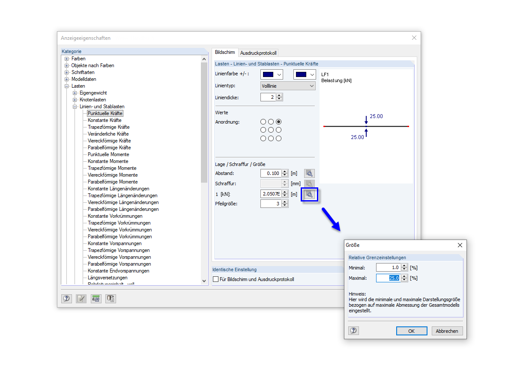The height and width of the screenshot is (385, 514).
Task: Click down arrow of Kategorie scrollbar
Action: [204, 281]
